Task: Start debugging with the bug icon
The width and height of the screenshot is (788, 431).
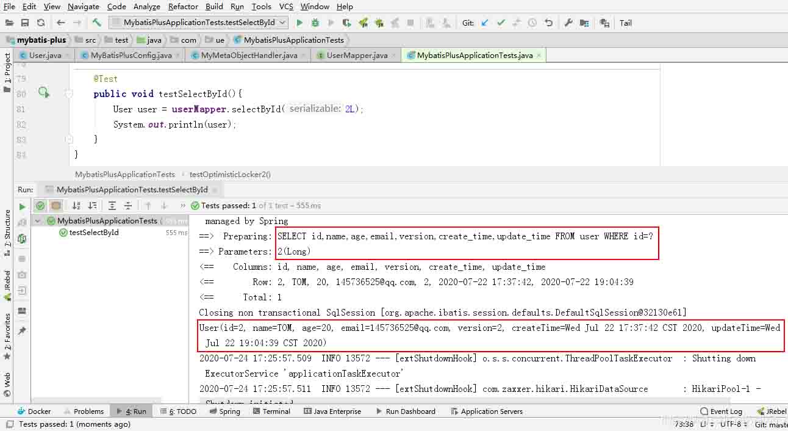Action: click(315, 23)
